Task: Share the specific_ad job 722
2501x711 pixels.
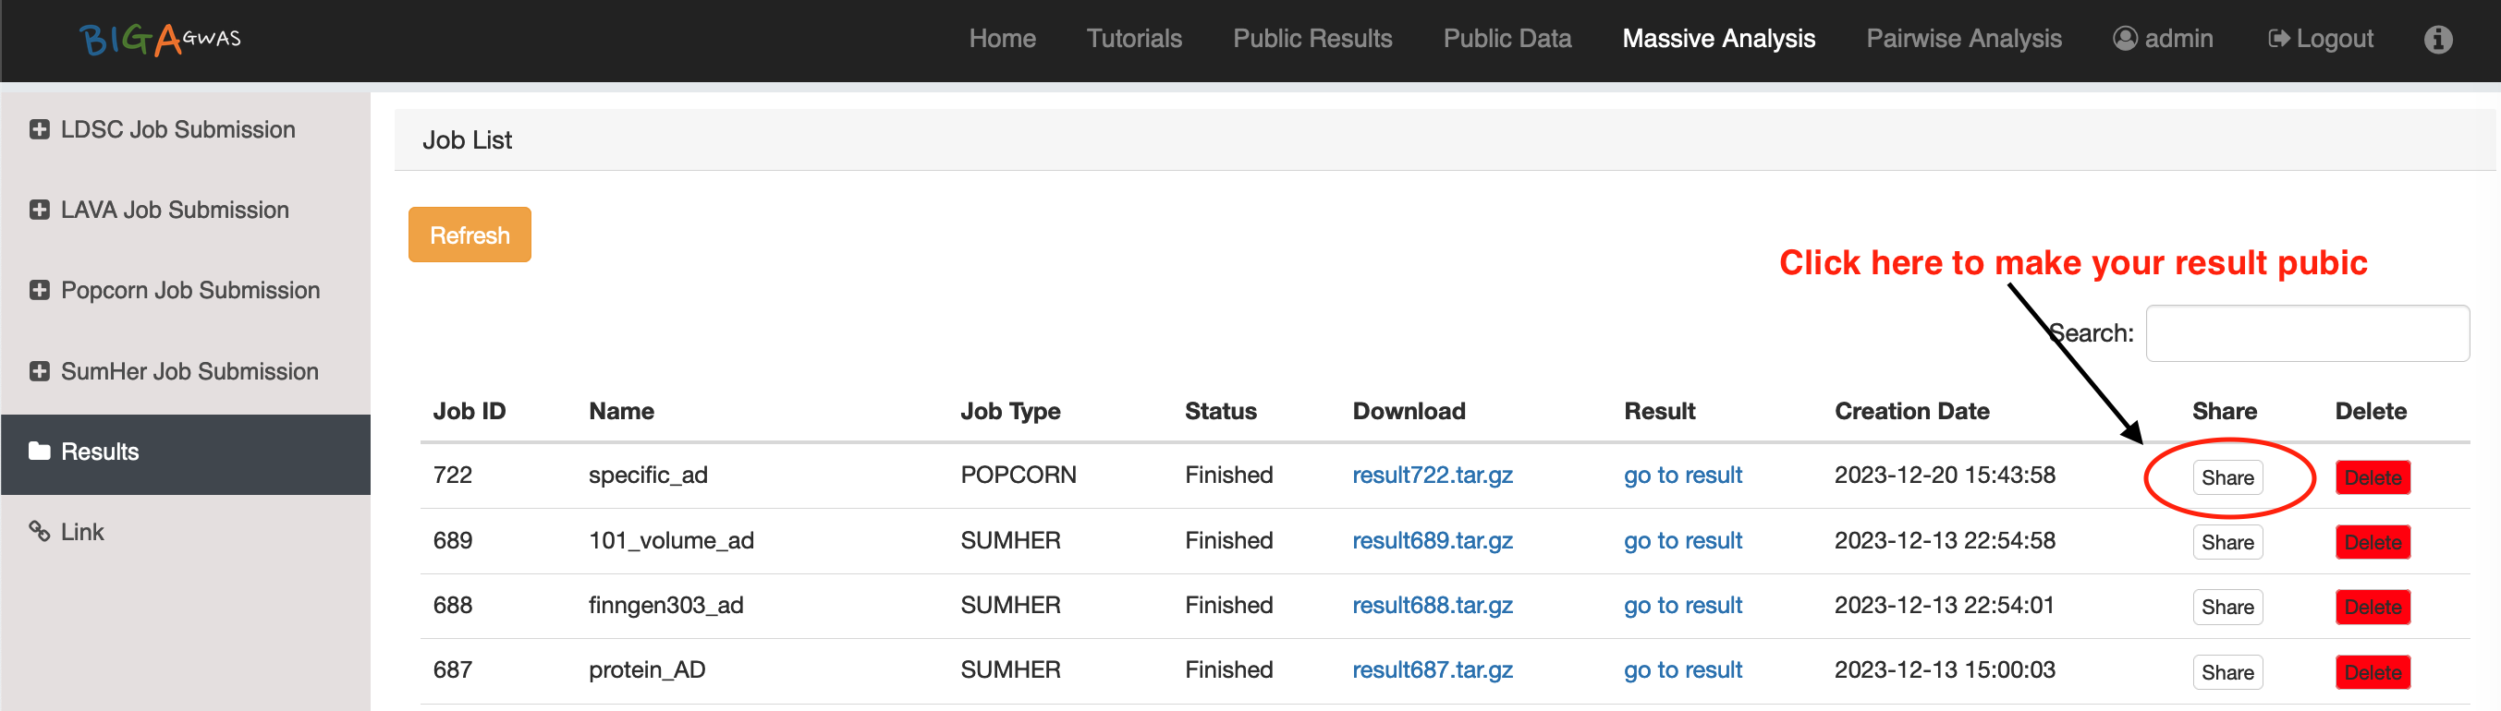Action: click(2226, 477)
